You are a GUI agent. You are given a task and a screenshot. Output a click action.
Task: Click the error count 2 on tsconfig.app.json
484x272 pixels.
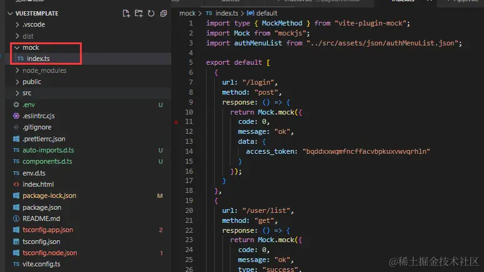coord(161,230)
